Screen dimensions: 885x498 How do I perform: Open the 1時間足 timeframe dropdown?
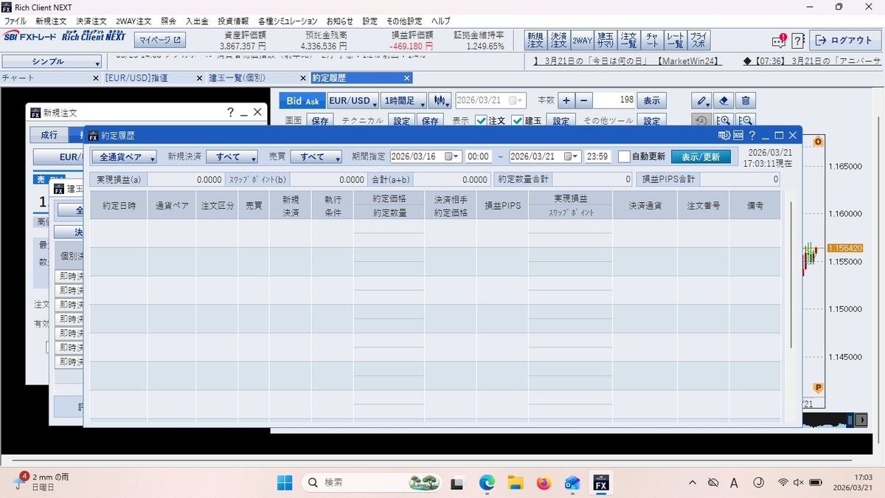pyautogui.click(x=404, y=100)
